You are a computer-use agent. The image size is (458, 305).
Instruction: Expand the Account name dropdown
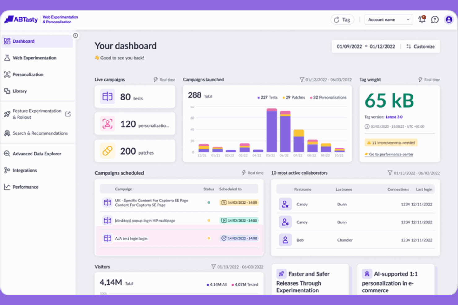(x=388, y=20)
